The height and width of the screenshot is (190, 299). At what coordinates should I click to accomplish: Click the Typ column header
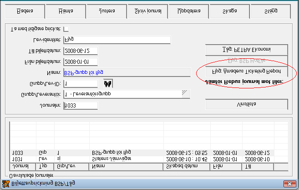[45, 166]
